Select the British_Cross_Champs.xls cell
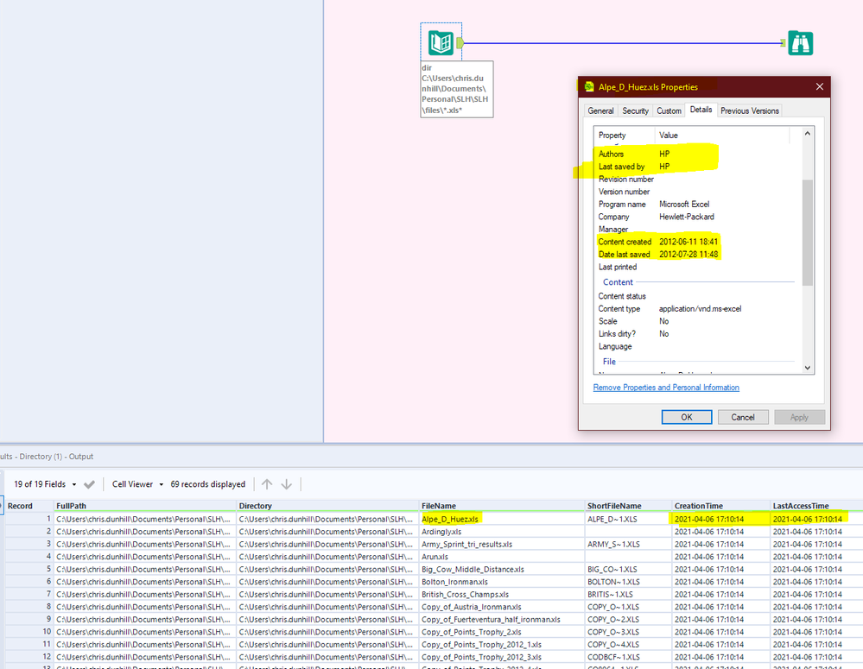The width and height of the screenshot is (863, 669). (502, 594)
